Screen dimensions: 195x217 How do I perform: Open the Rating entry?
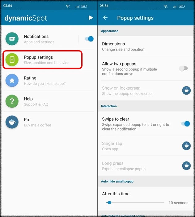(x=49, y=80)
